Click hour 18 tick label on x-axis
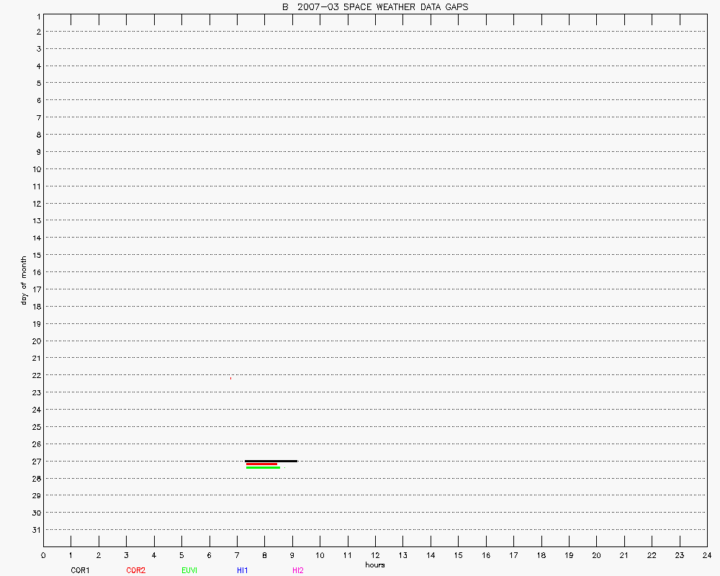This screenshot has height=576, width=720. [x=541, y=555]
